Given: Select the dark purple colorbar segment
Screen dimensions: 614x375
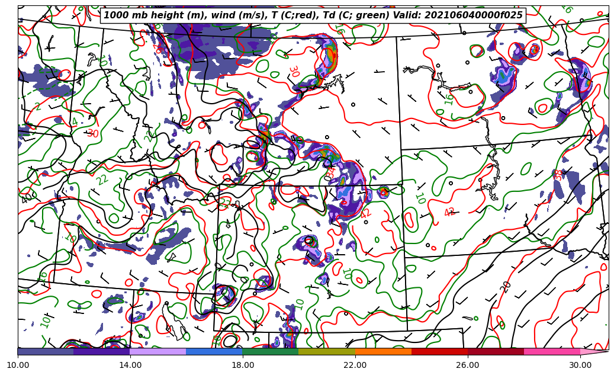Looking at the screenshot, I should 101,351.
